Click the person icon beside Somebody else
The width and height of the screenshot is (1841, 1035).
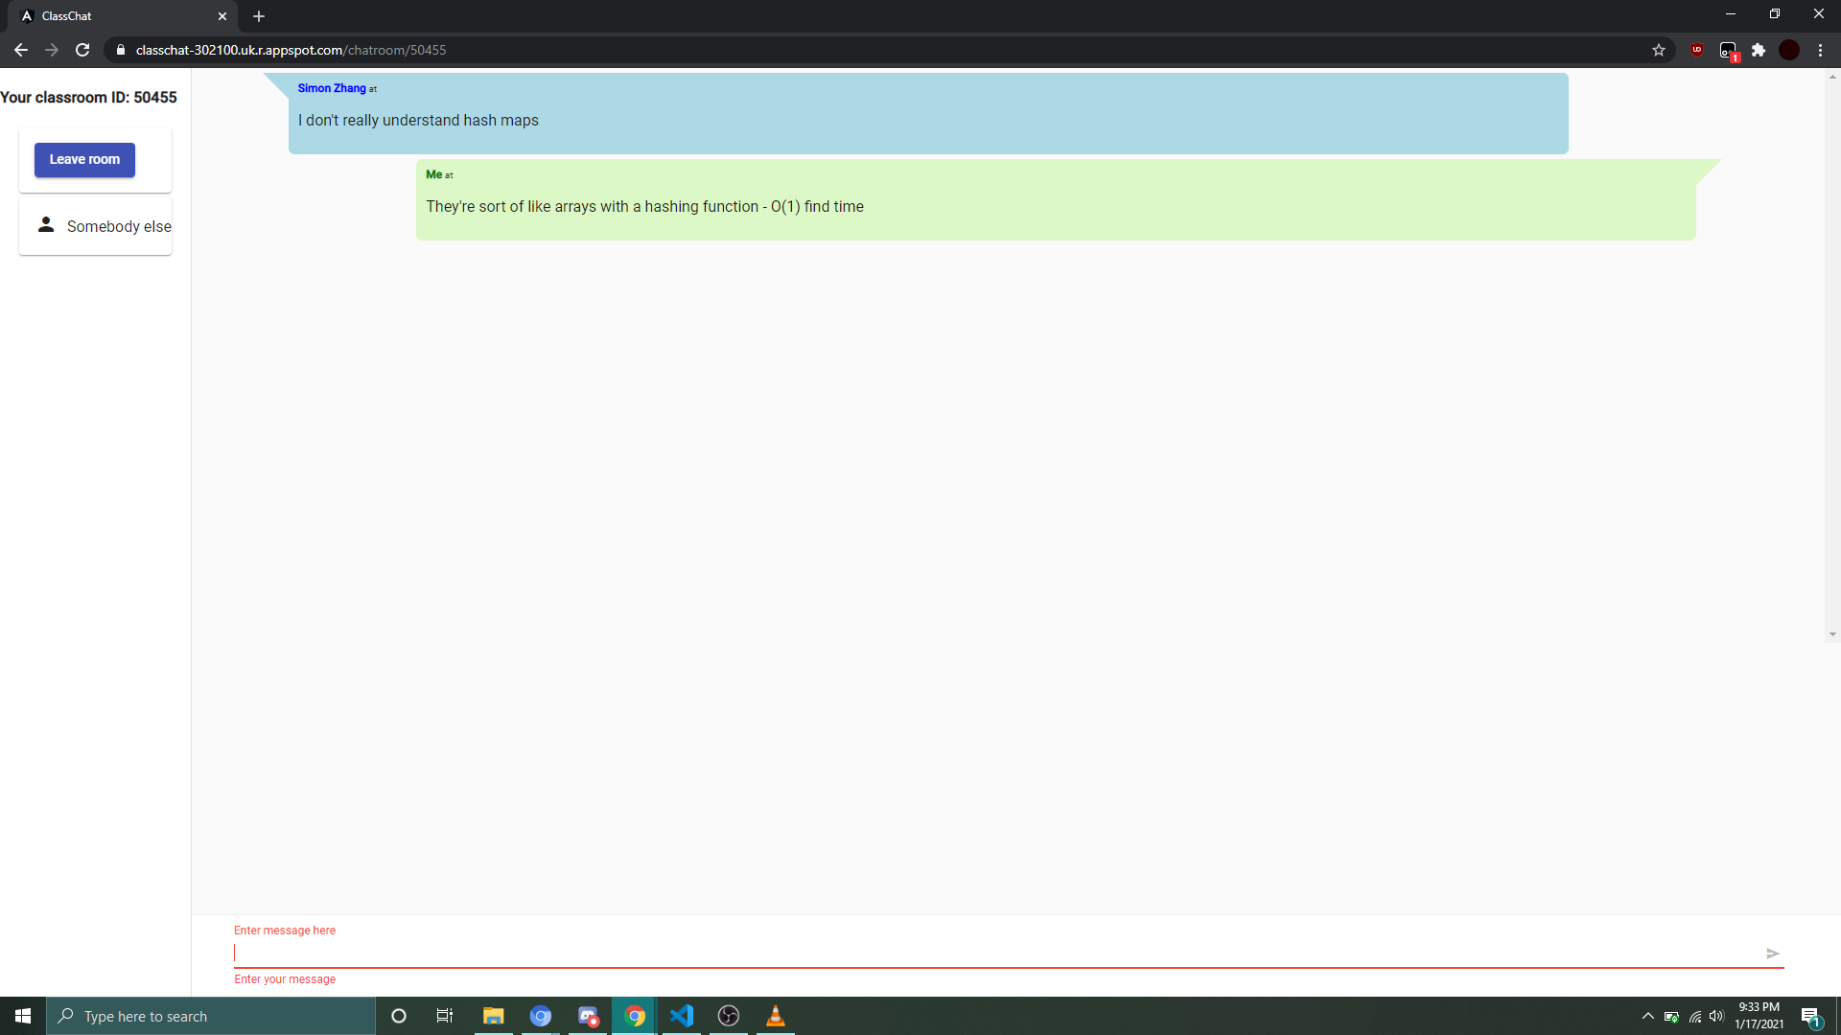46,225
